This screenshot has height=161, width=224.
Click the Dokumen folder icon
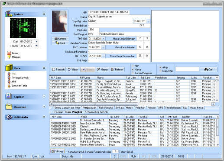[9, 107]
